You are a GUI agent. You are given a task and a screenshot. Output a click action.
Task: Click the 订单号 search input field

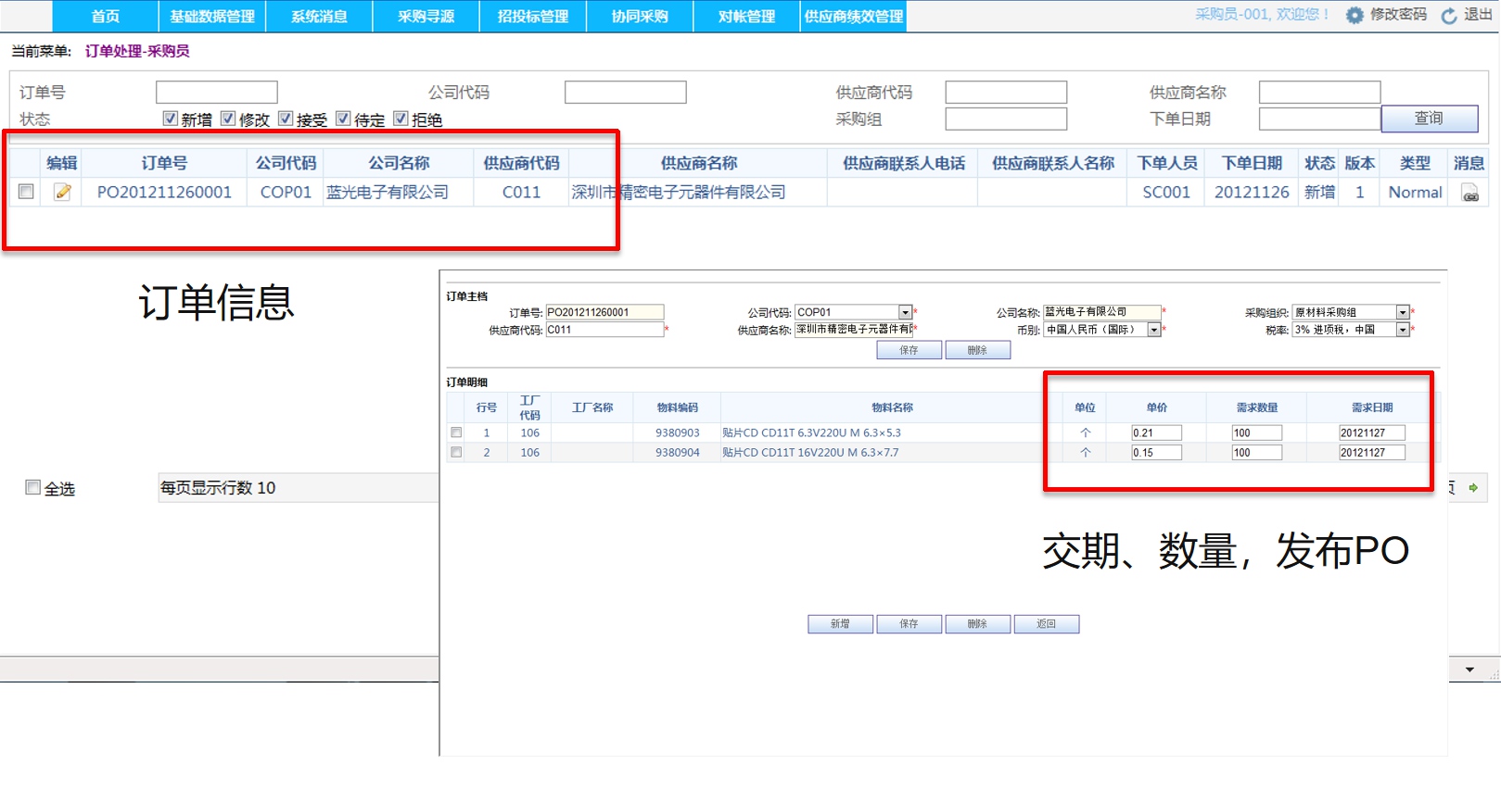coord(217,93)
